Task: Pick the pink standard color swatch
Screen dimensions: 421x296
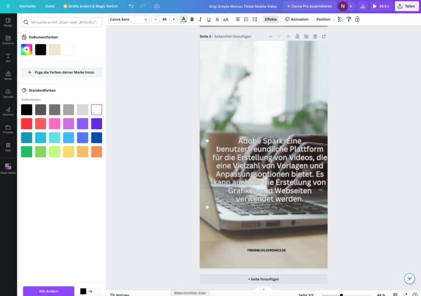Action: 54,123
